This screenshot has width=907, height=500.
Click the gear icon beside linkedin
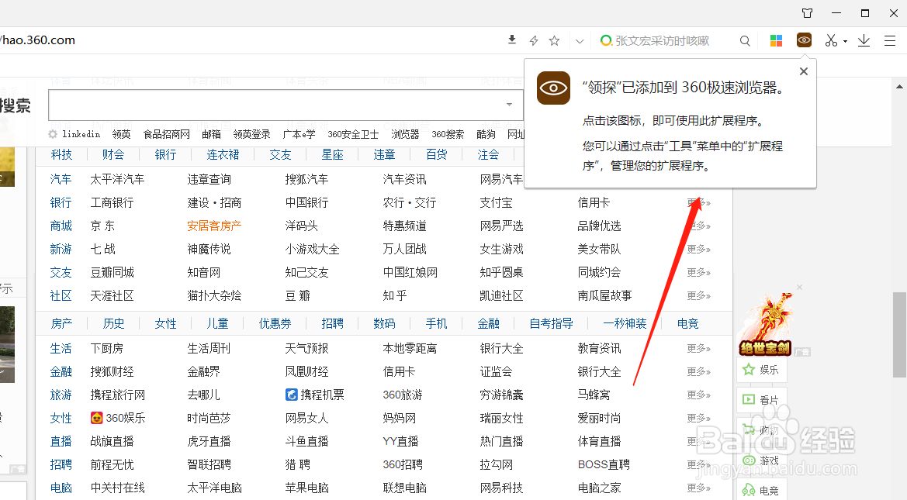(x=53, y=134)
